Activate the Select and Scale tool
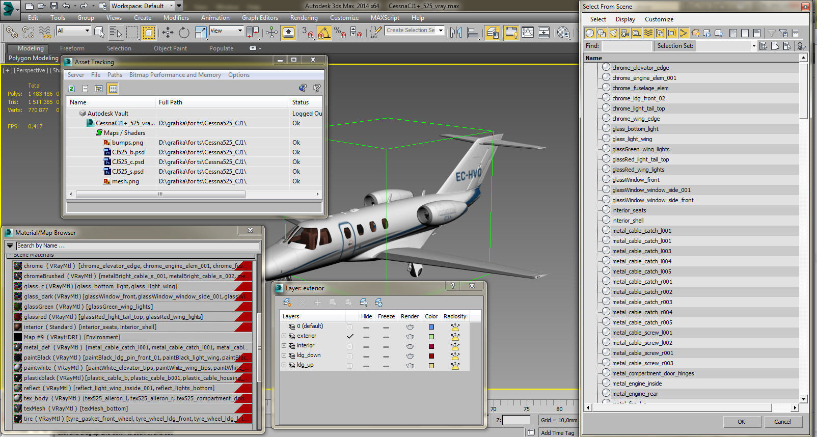The image size is (817, 437). (x=201, y=33)
